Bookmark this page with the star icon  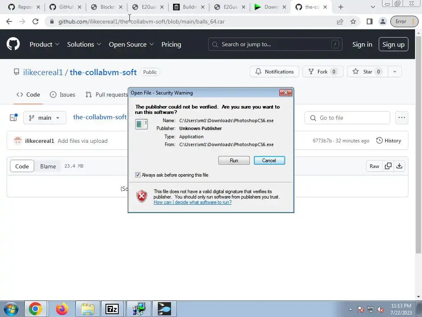353,21
